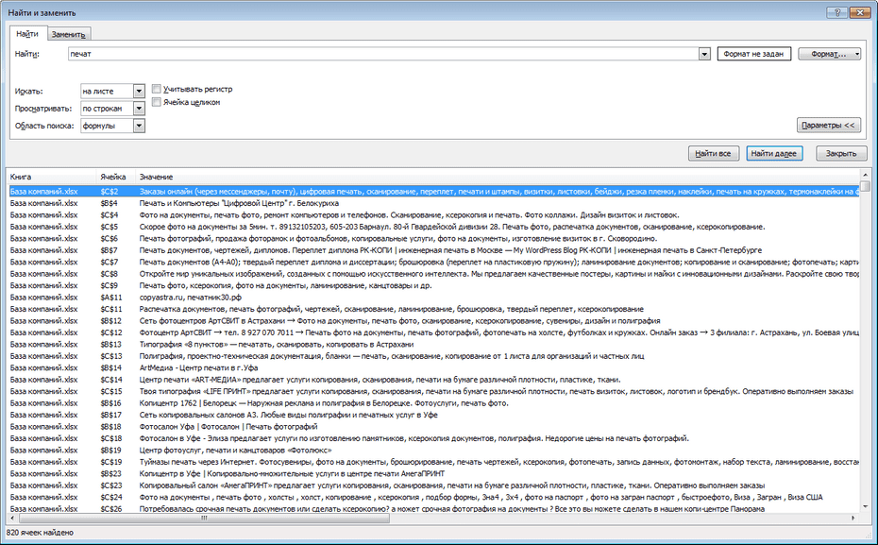Collapse options with Параметры << button
This screenshot has width=878, height=545.
(x=828, y=126)
